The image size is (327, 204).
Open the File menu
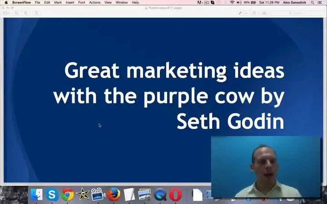[38, 3]
